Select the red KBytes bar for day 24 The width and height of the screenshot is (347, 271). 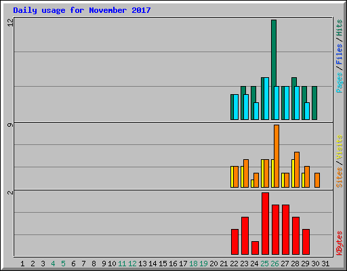255,248
